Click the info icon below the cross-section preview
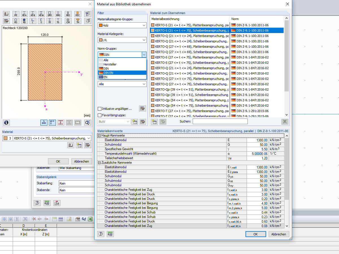Viewport: 339px width, 254px height. click(6, 122)
